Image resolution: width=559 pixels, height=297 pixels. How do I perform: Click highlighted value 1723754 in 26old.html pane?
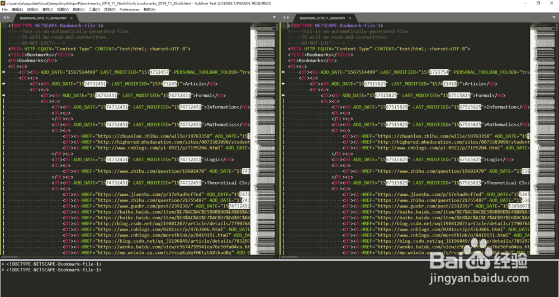click(439, 72)
